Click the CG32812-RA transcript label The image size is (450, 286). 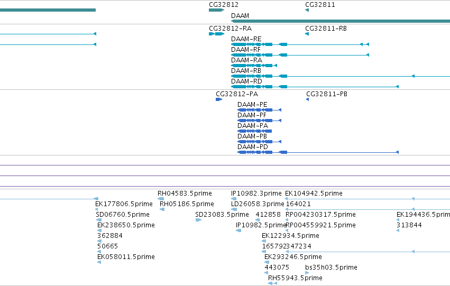pos(230,29)
